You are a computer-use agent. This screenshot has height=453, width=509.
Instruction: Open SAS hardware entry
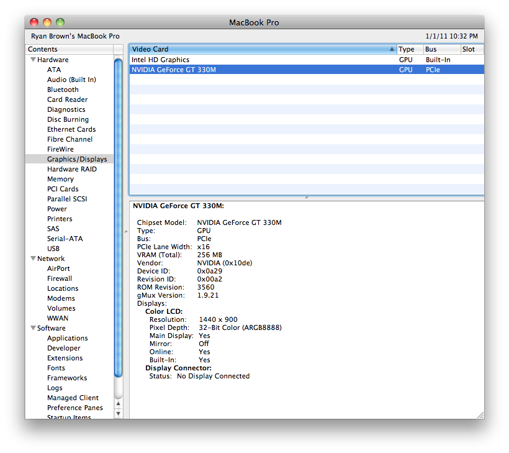pos(53,229)
